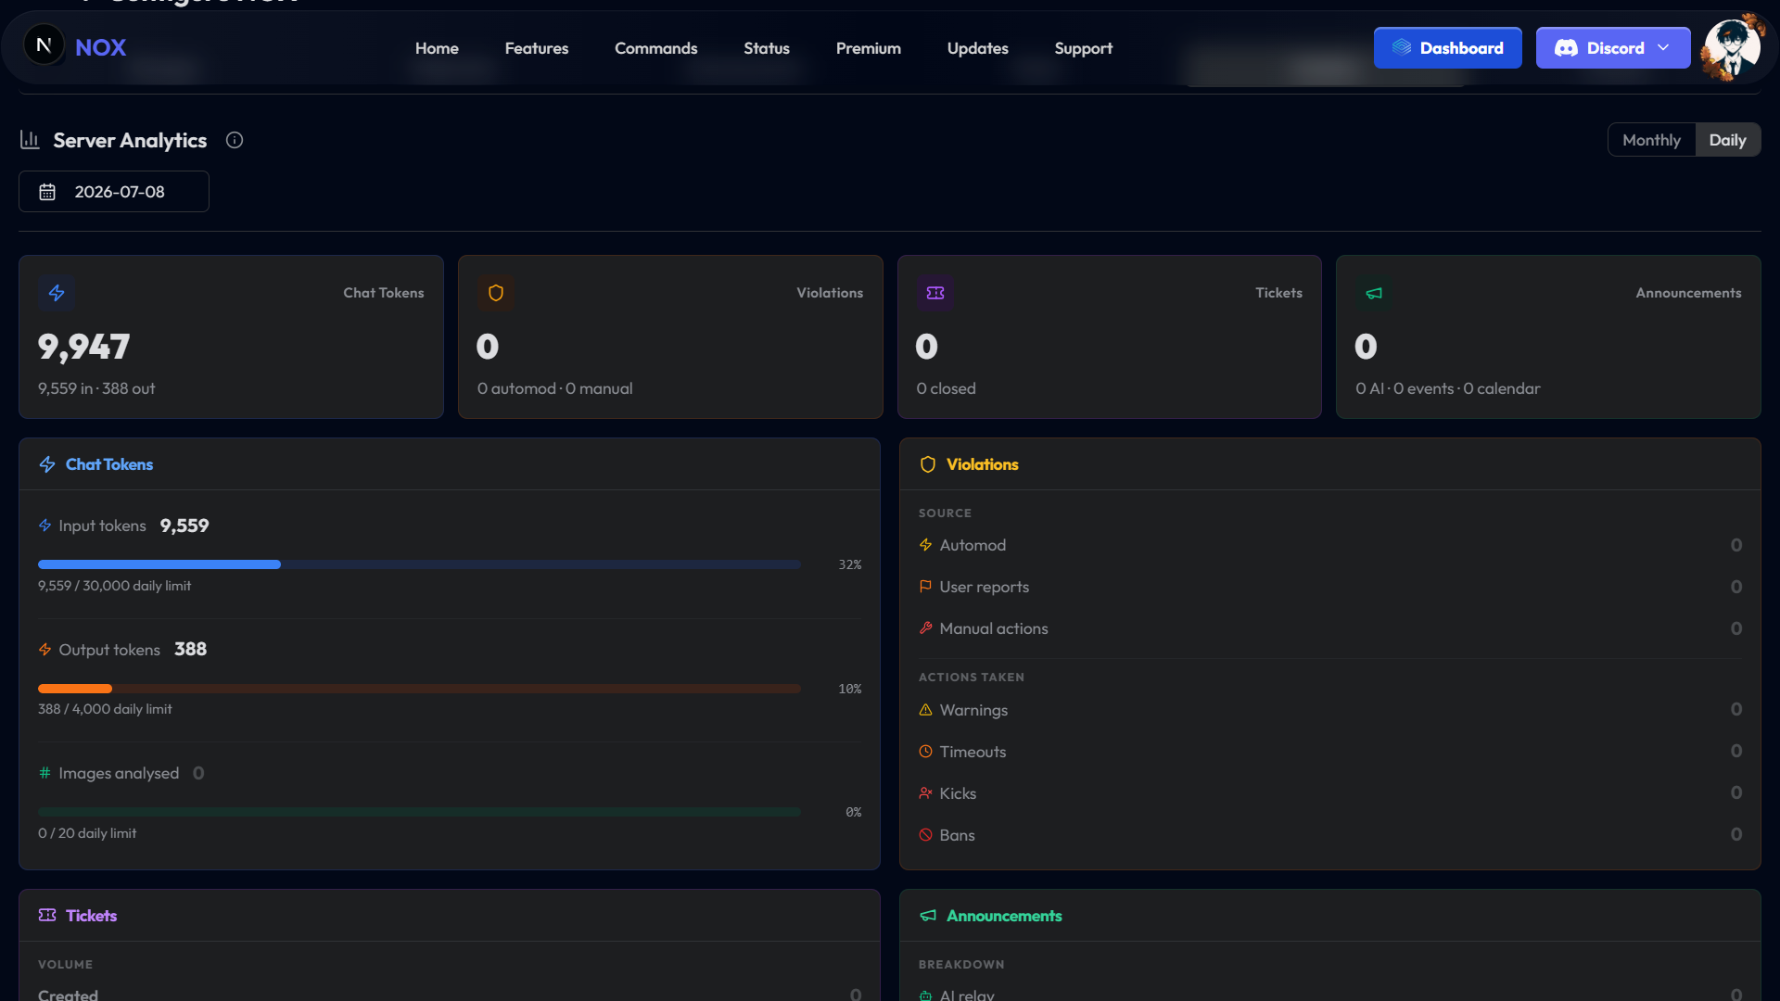
Task: Click the Tickets panel ticket icon
Action: pyautogui.click(x=47, y=916)
